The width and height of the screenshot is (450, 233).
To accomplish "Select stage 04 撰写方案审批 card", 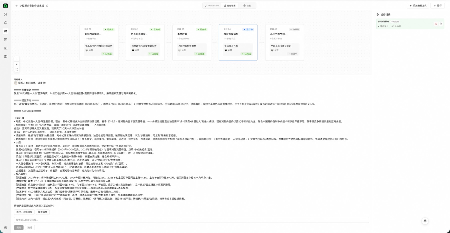I will tap(238, 42).
